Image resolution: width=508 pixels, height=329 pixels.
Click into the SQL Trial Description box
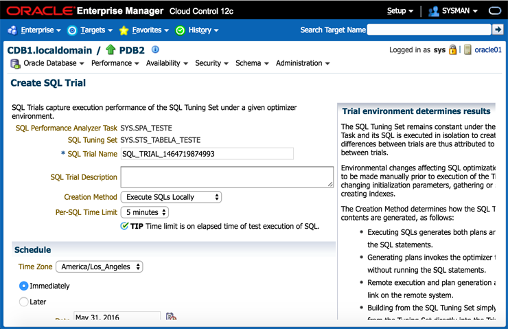[x=227, y=177]
